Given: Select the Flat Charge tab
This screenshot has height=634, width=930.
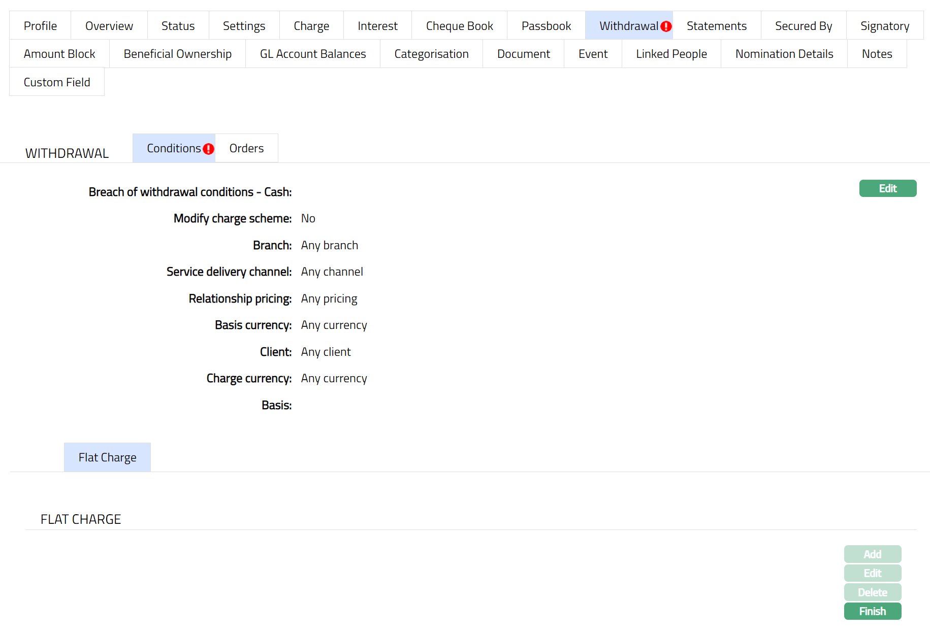Looking at the screenshot, I should point(107,457).
